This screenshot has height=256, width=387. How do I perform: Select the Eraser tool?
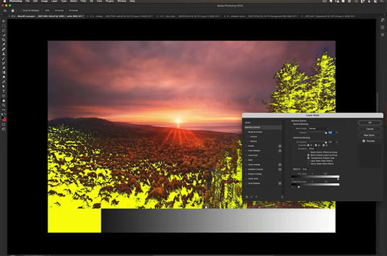pyautogui.click(x=3, y=68)
